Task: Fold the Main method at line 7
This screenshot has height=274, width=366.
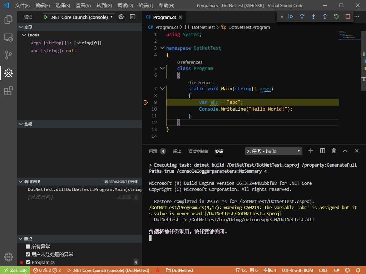Action: click(163, 88)
